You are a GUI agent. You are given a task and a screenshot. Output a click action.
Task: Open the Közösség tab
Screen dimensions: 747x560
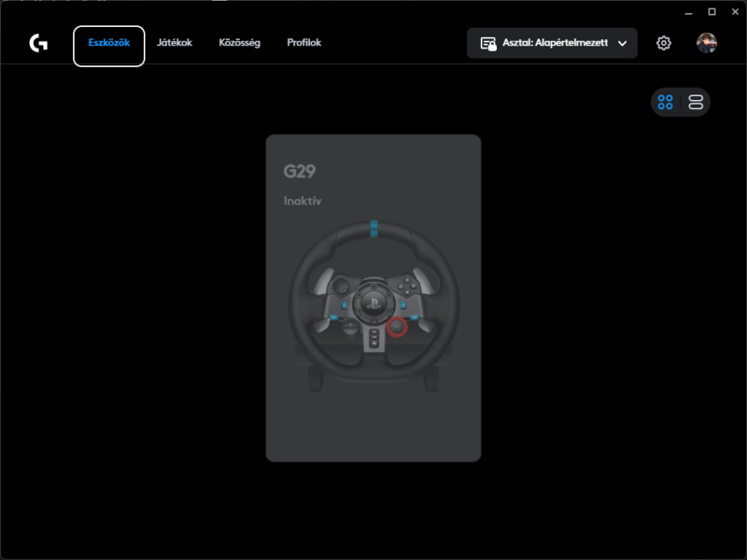pos(240,43)
